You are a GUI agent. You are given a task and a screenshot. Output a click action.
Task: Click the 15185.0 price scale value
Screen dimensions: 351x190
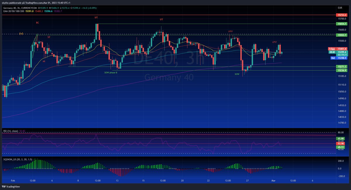coord(342,76)
